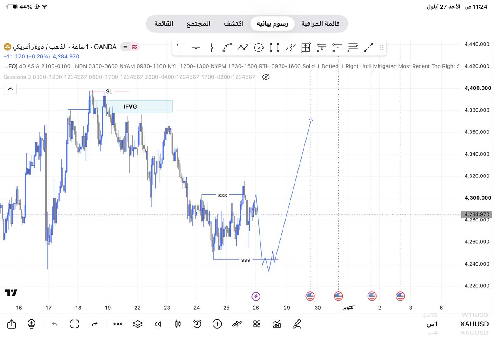Tap the 4,284.970 current price label
This screenshot has width=494, height=345.
[x=477, y=214]
